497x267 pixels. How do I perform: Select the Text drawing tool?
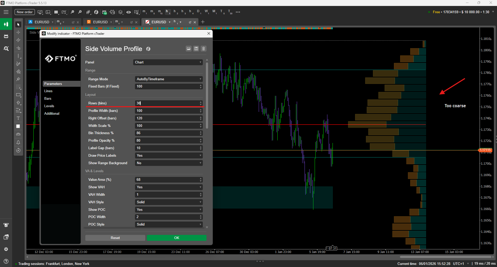[x=18, y=118]
